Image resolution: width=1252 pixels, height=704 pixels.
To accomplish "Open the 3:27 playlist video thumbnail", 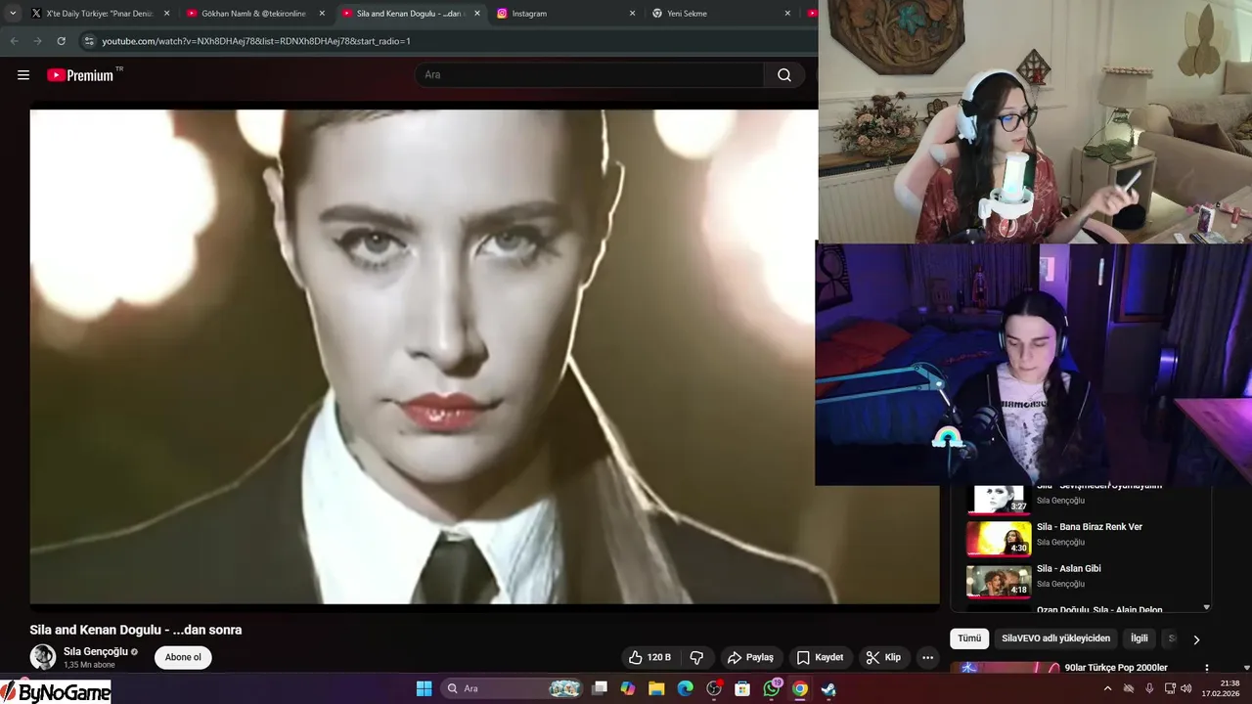I will pyautogui.click(x=999, y=499).
